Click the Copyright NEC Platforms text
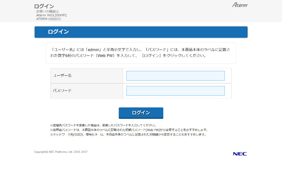Viewport: 282px width, 181px height. pos(61,152)
